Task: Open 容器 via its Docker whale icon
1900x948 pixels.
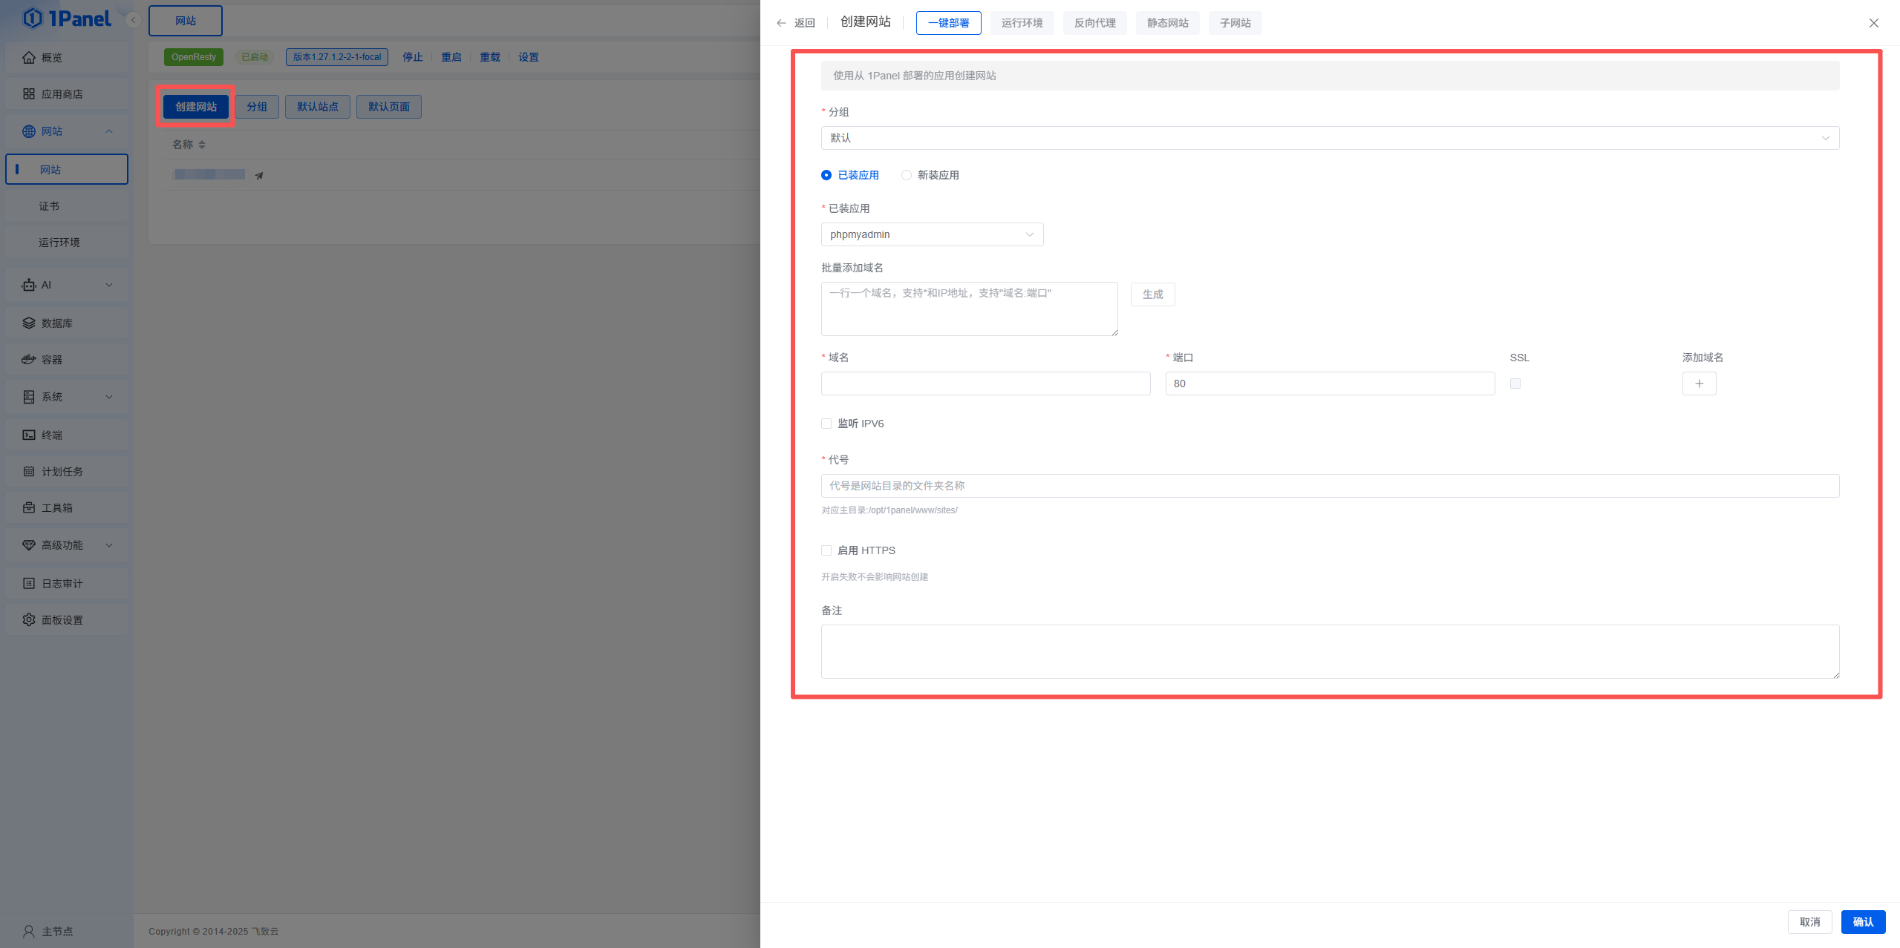Action: coord(29,359)
